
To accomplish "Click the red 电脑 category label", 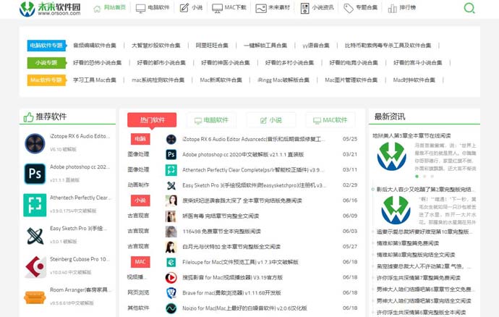I will [140, 139].
